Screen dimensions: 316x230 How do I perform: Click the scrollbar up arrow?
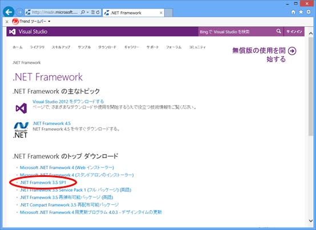pyautogui.click(x=311, y=33)
